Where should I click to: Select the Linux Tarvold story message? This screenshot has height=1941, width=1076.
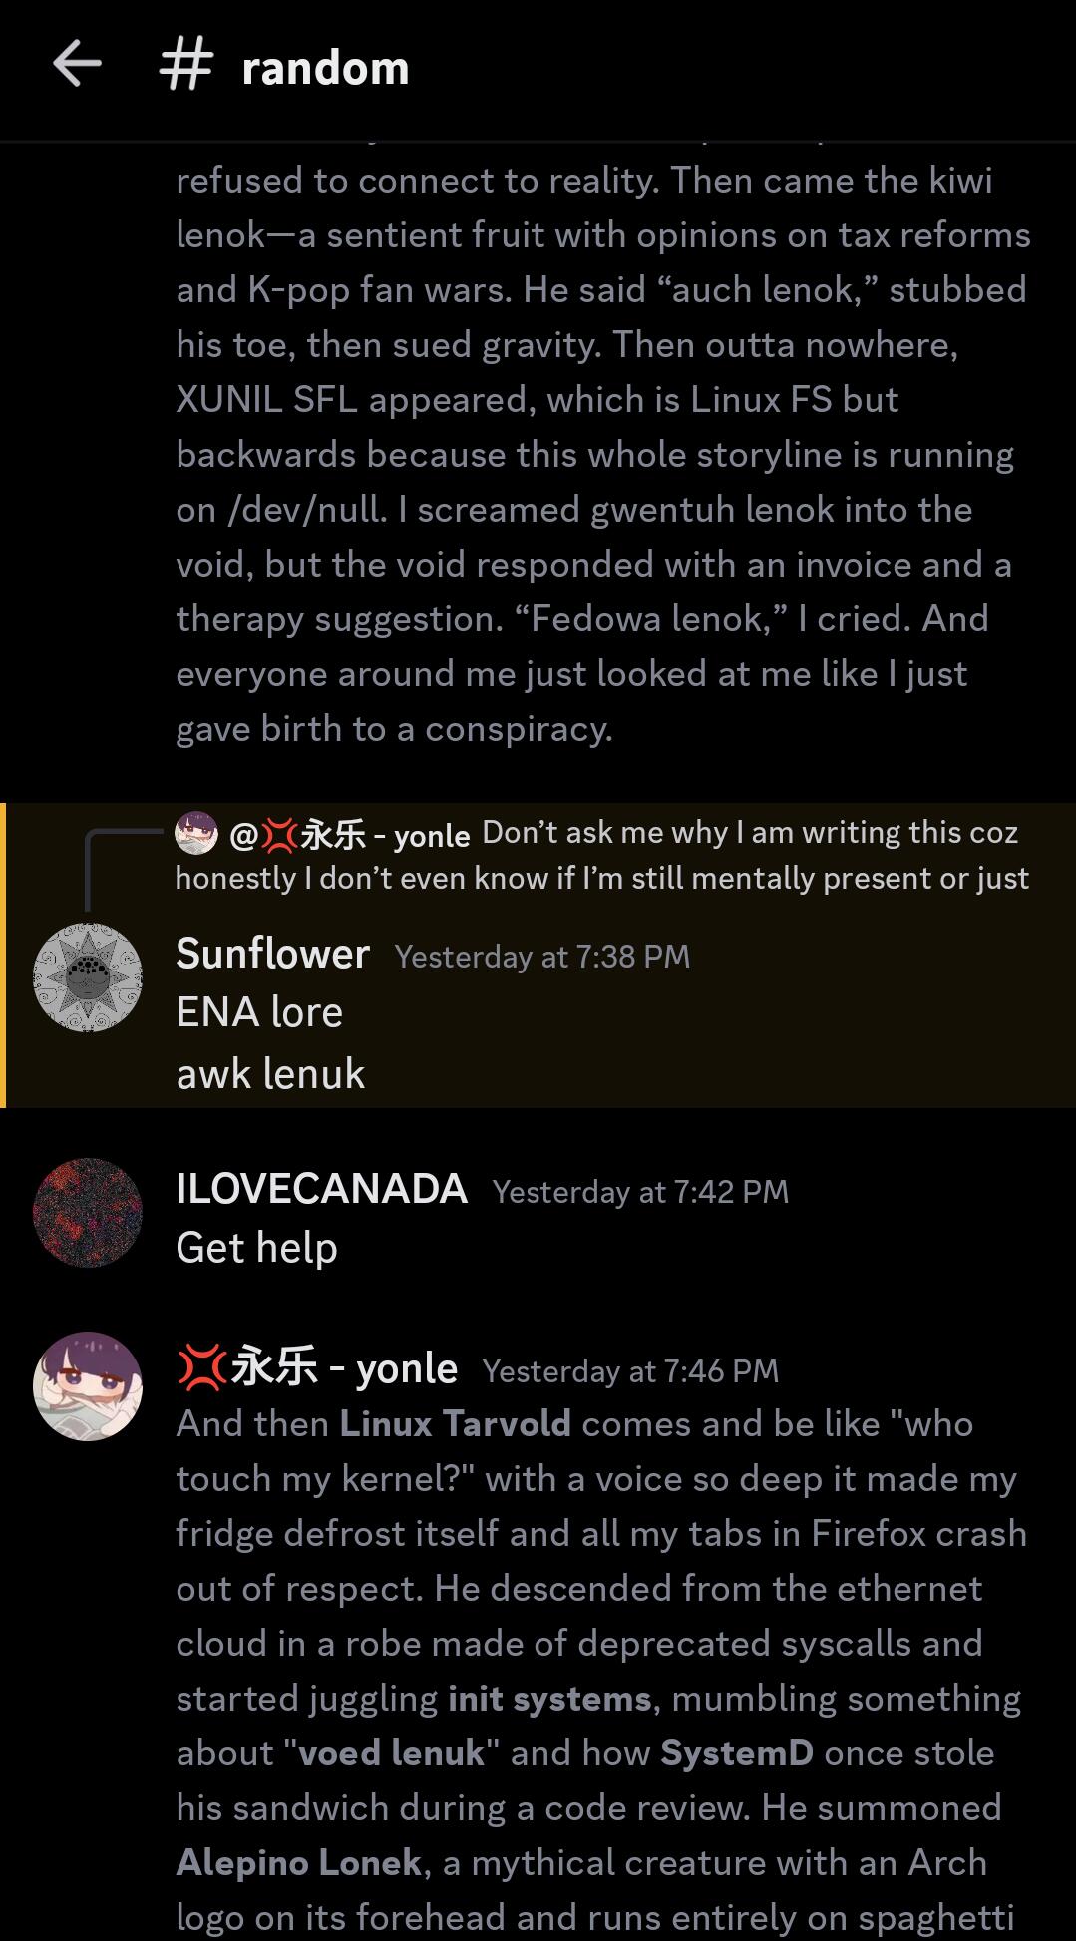601,1671
